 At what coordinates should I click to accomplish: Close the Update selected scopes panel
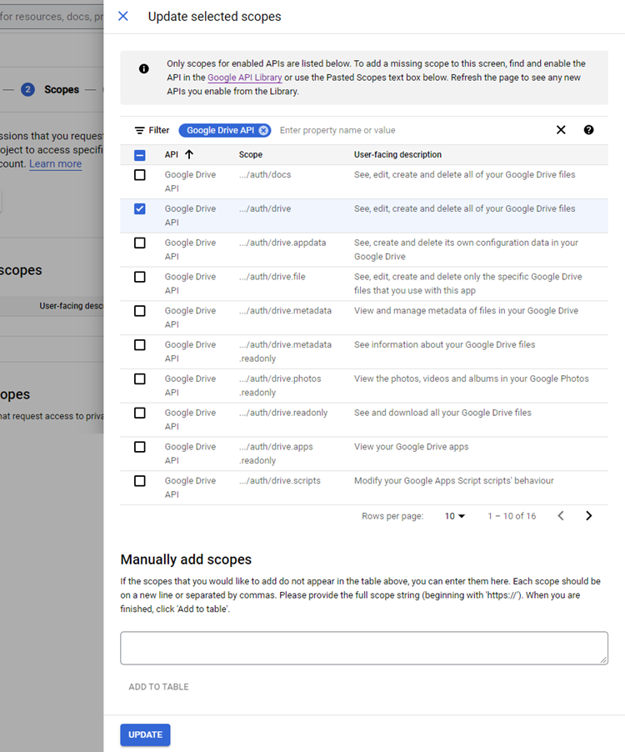coord(123,16)
